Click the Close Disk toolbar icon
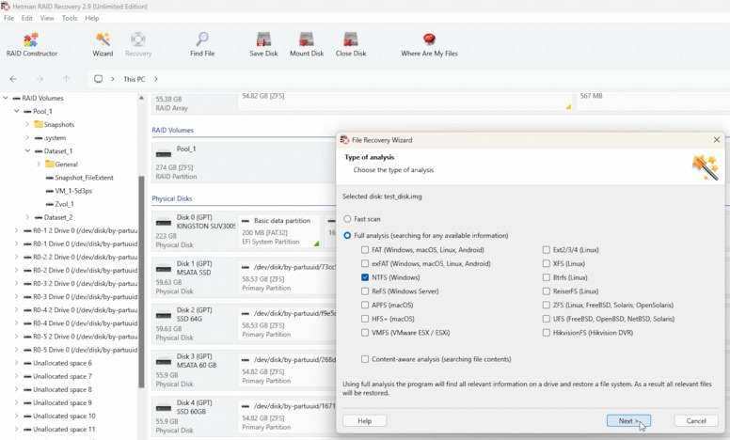730x440 pixels. click(351, 44)
